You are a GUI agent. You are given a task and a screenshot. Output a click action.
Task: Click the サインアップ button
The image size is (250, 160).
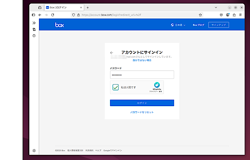coord(219,25)
